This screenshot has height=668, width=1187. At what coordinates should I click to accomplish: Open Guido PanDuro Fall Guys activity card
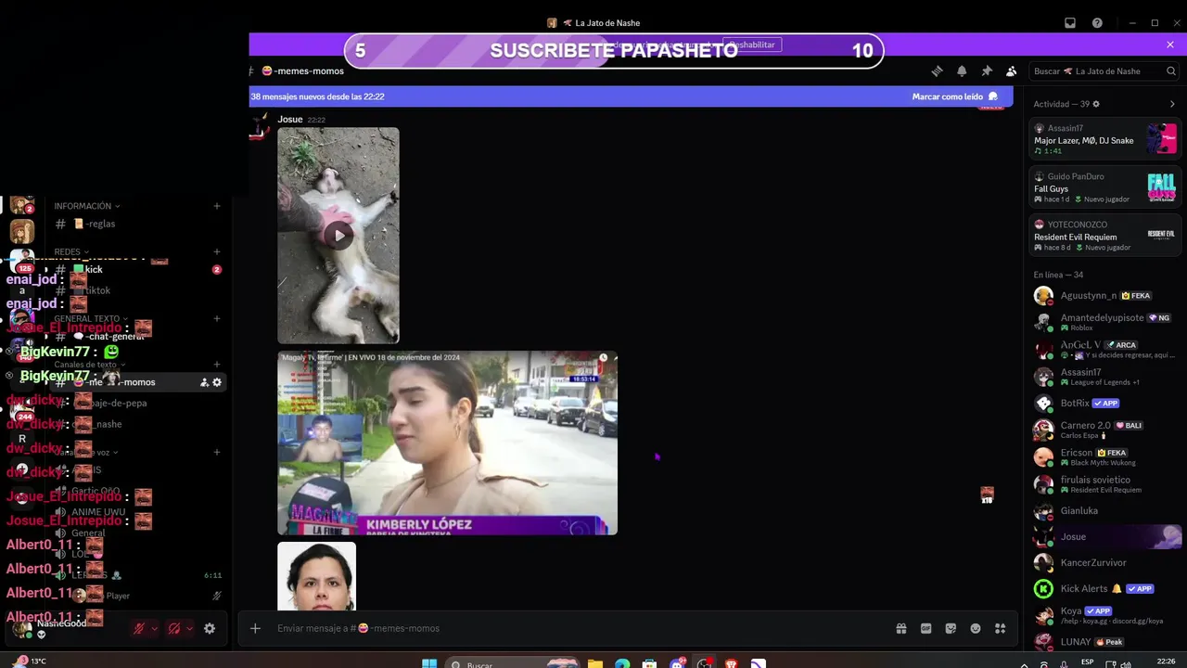point(1105,186)
